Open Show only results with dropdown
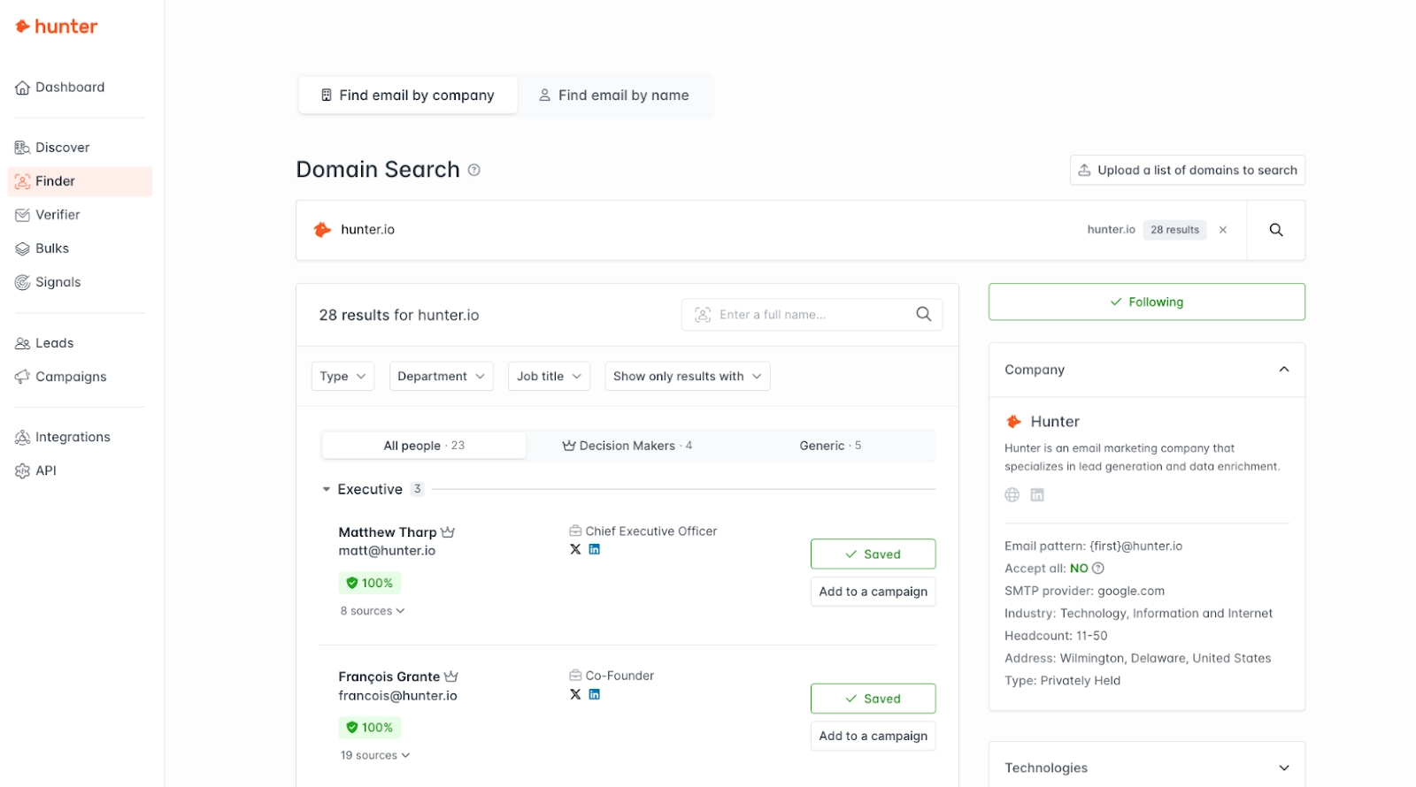Viewport: 1416px width, 787px height. (x=687, y=377)
